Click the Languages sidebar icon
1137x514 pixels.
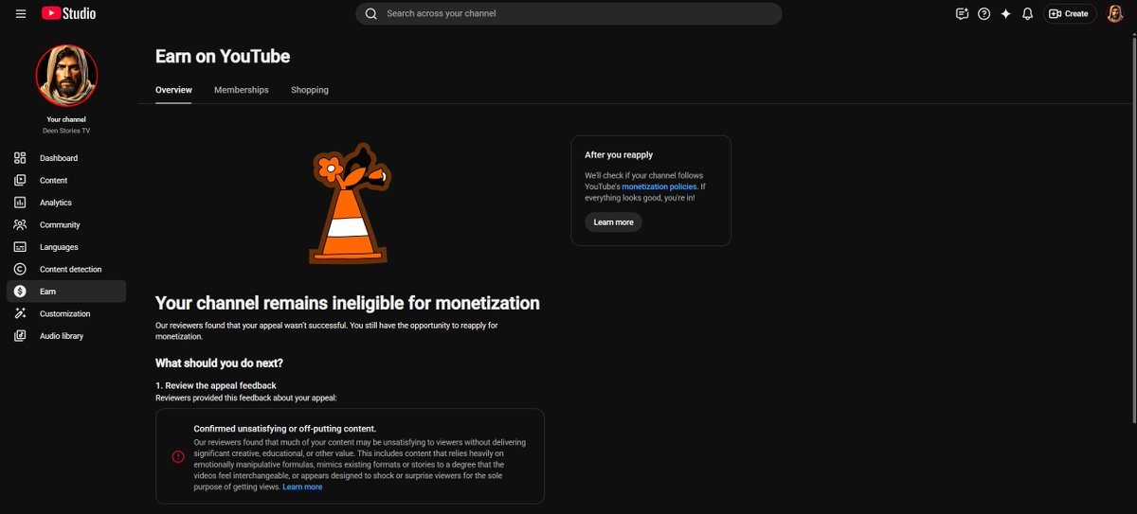click(20, 247)
